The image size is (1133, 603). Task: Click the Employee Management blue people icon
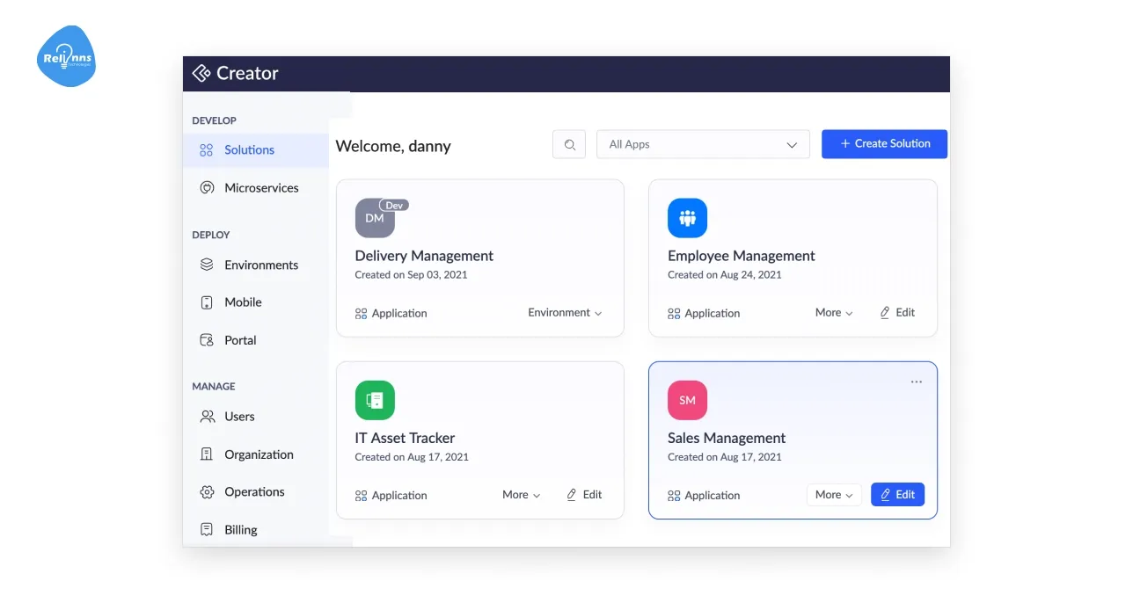[687, 218]
